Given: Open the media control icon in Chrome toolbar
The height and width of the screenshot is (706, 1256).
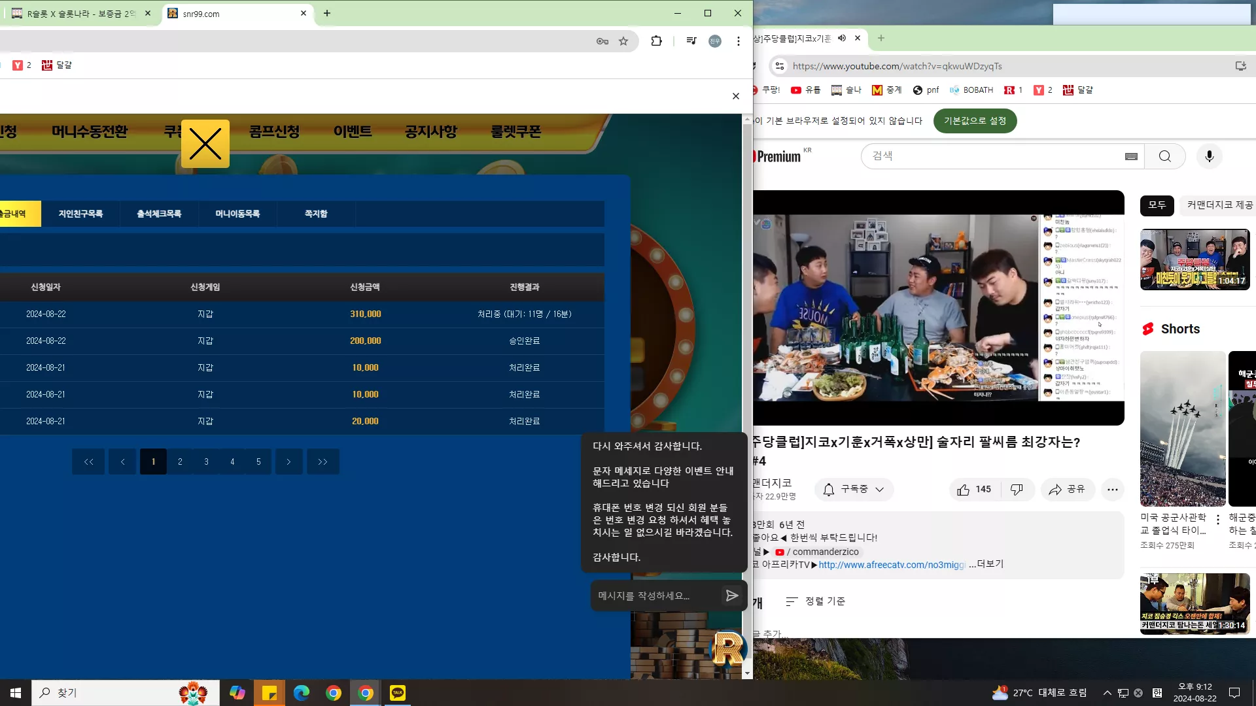Looking at the screenshot, I should (x=691, y=41).
